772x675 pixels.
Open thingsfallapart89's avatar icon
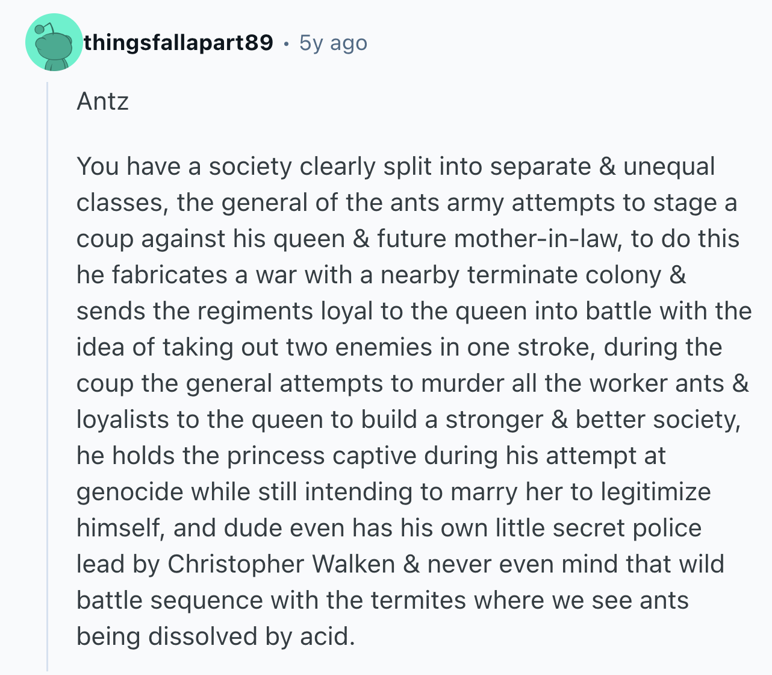[54, 42]
